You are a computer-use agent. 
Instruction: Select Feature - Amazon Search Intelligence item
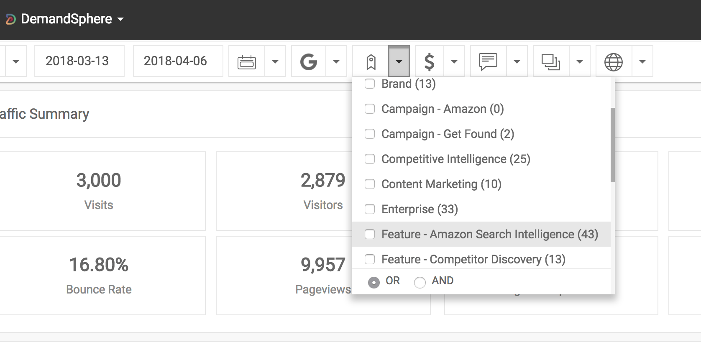tap(489, 234)
